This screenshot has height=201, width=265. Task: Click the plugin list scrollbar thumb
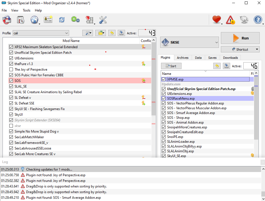pos(256,108)
